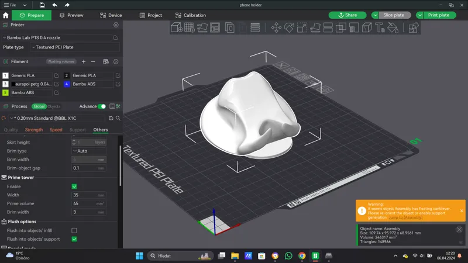Switch to the Support settings tab
The image size is (468, 263).
point(78,130)
